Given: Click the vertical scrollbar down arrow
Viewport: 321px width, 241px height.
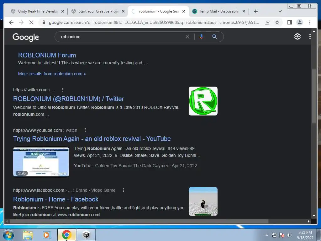Looking at the screenshot, I should coord(314,216).
